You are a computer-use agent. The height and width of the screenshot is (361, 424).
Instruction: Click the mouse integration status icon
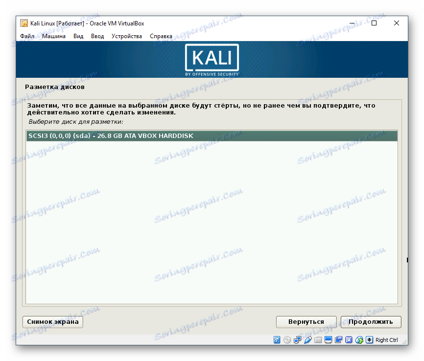click(x=359, y=339)
